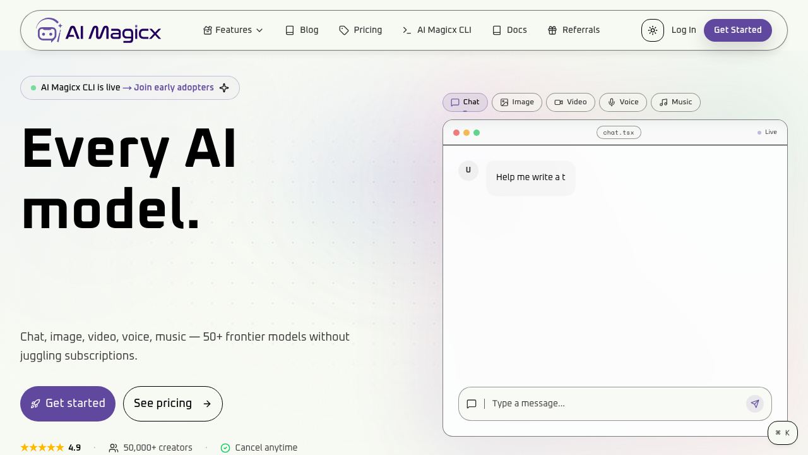This screenshot has width=808, height=455.
Task: Click the Features chevron arrow
Action: (259, 30)
